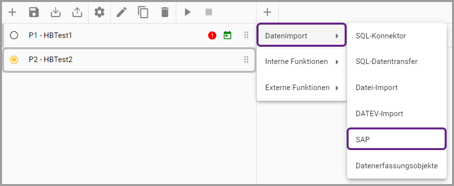Select the P1 - HBTest1 radio button
Image resolution: width=454 pixels, height=186 pixels.
[x=14, y=35]
